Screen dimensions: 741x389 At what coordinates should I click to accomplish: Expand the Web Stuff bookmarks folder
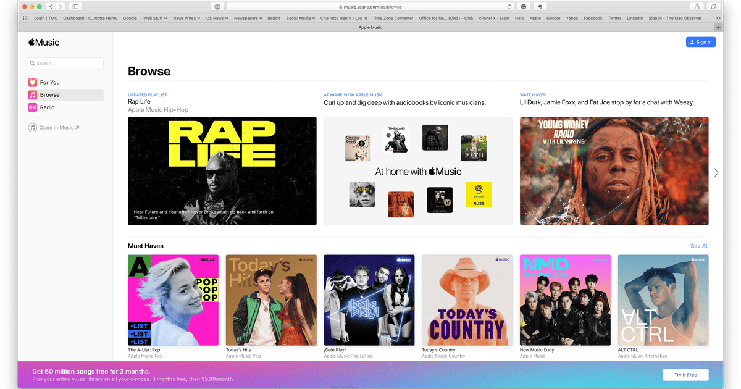point(155,18)
